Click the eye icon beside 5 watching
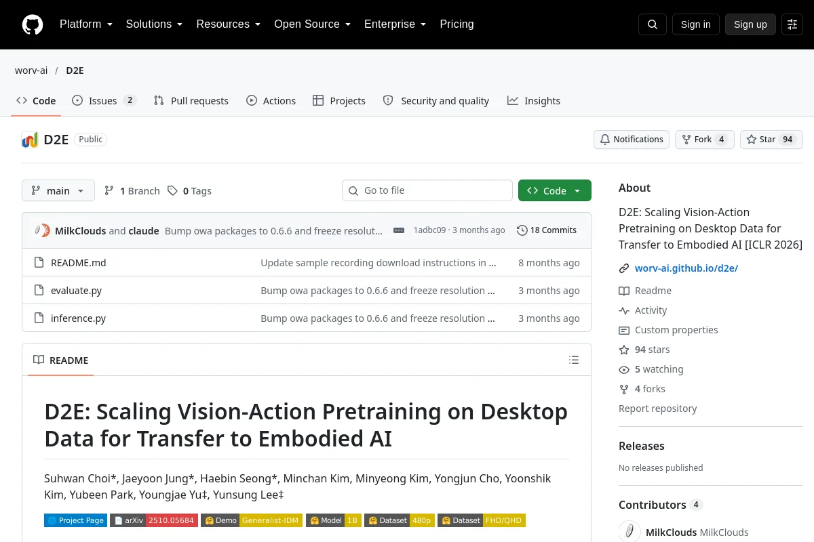Image resolution: width=814 pixels, height=542 pixels. point(624,370)
